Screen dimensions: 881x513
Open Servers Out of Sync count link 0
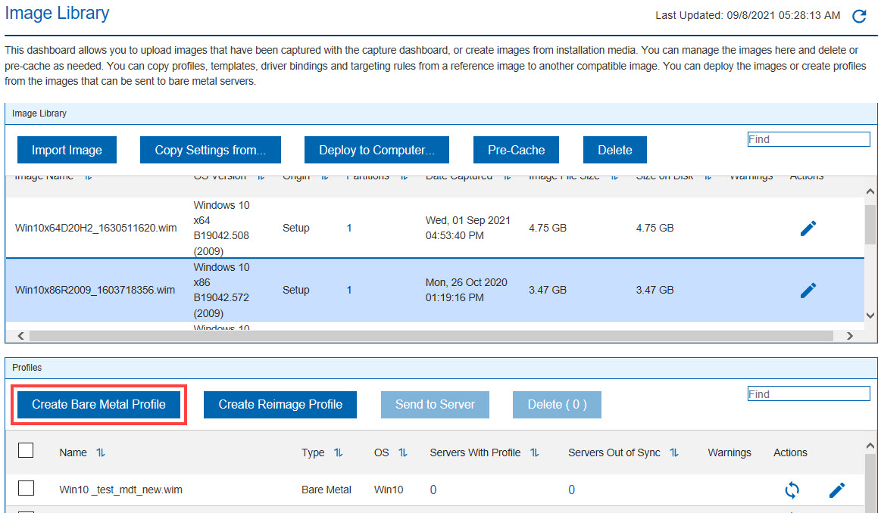pyautogui.click(x=571, y=490)
